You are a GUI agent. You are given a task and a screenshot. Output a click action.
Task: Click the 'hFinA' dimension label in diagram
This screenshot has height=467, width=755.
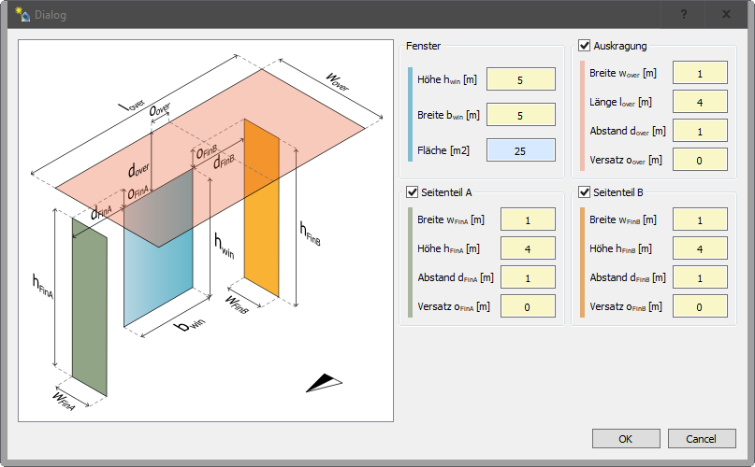(x=43, y=286)
